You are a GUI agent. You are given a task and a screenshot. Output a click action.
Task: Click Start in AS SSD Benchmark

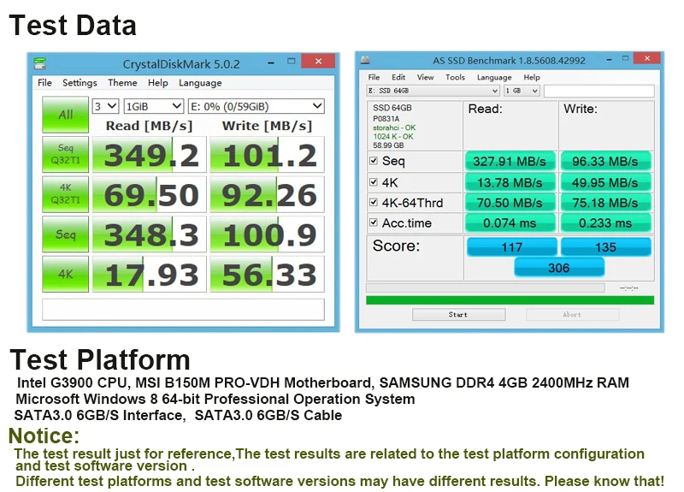tap(458, 314)
